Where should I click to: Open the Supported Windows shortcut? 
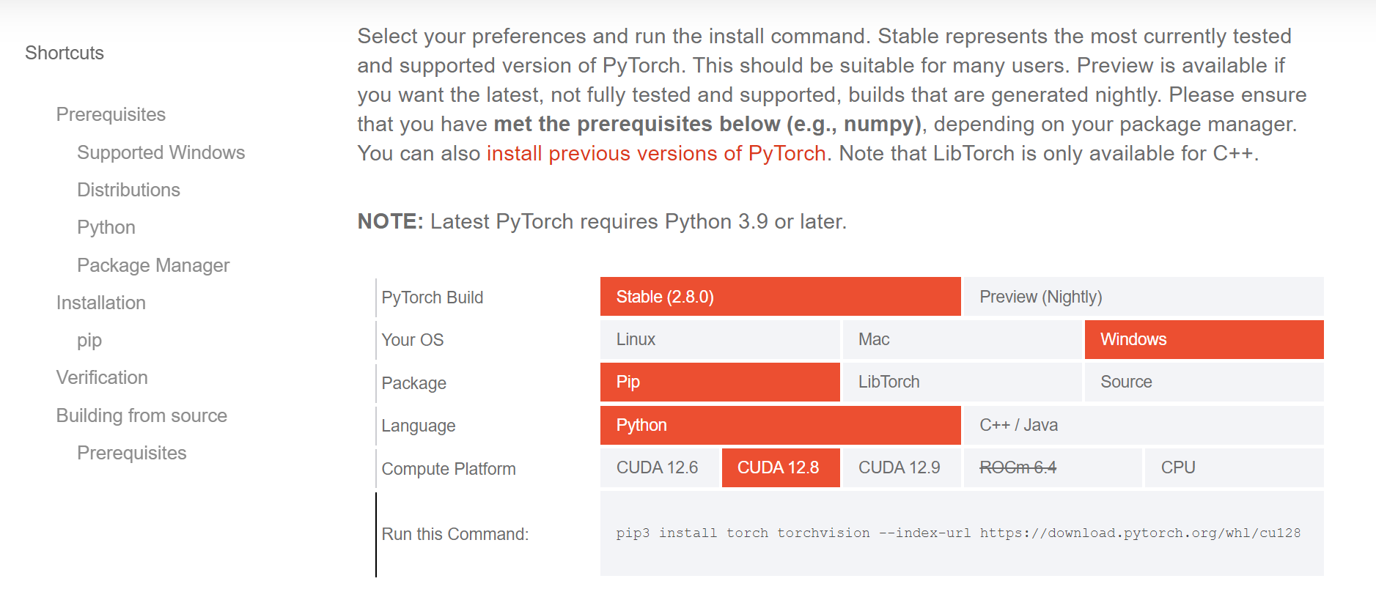161,152
